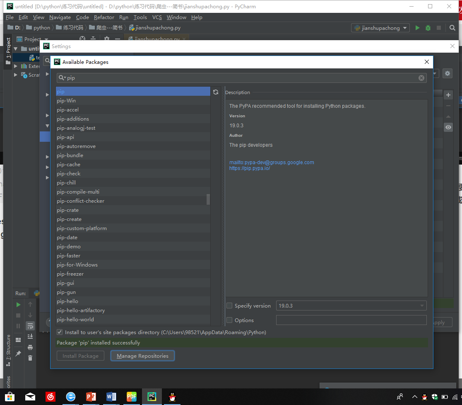Open Mail app from taskbar

click(x=30, y=397)
